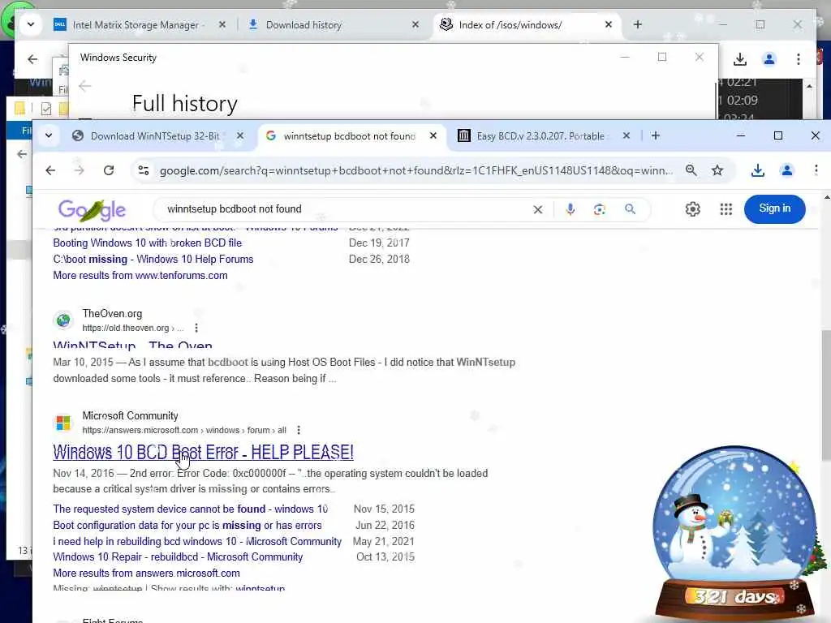This screenshot has width=831, height=623.
Task: Open Booting Windows 10 with broken BCD file
Action: 148,243
